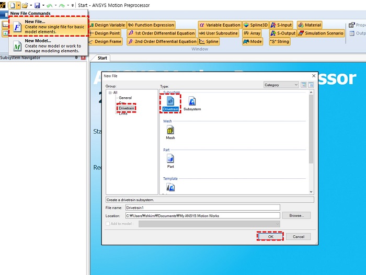Cancel the New File dialog
The height and width of the screenshot is (275, 366).
(299, 236)
